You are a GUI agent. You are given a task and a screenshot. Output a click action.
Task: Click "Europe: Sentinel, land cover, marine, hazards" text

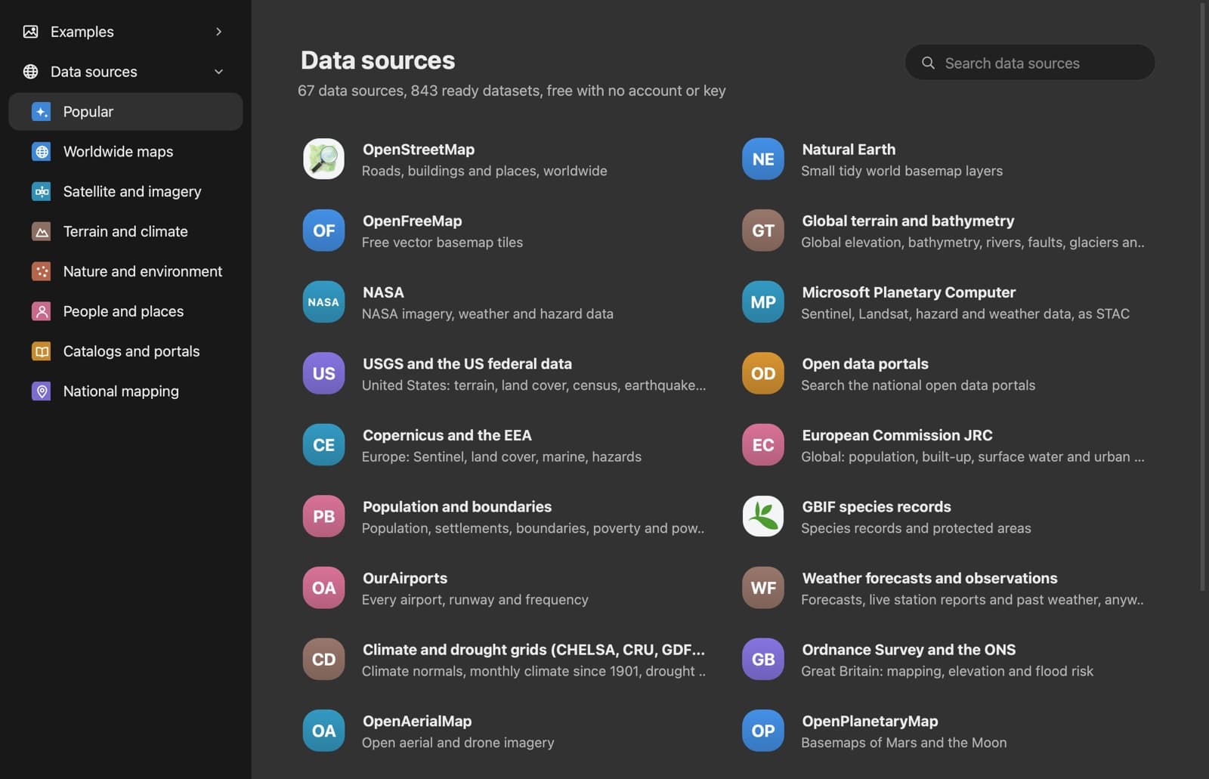tap(502, 456)
